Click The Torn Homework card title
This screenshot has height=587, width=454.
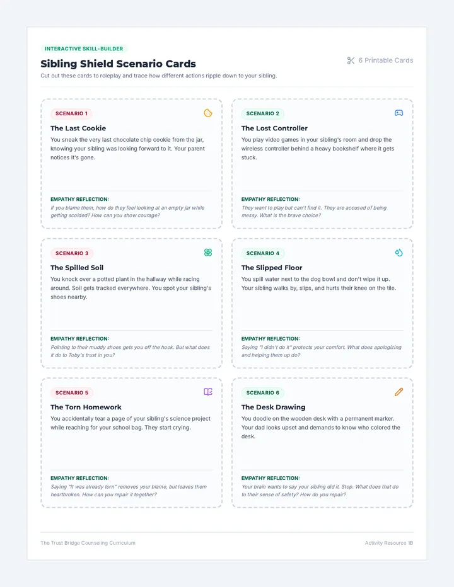click(x=86, y=407)
